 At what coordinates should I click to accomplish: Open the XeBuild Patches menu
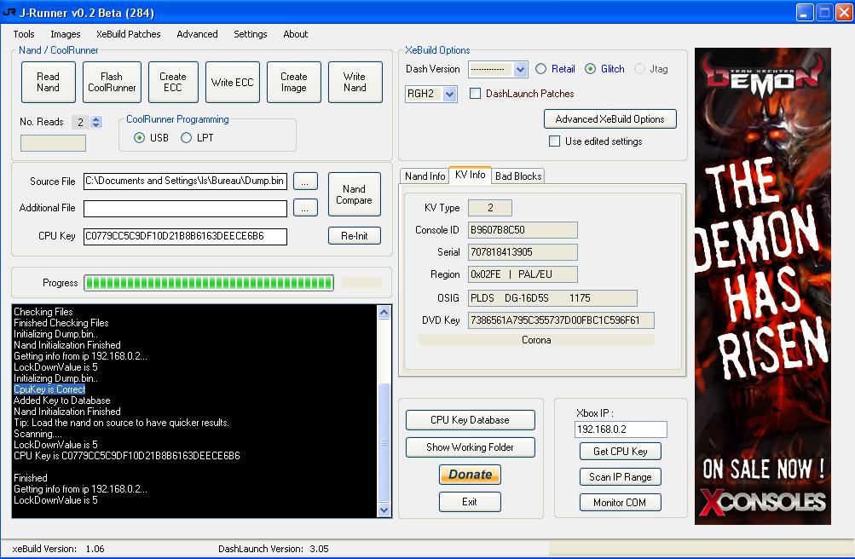click(x=128, y=34)
